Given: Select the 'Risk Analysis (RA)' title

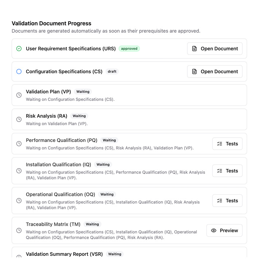Looking at the screenshot, I should click(x=47, y=116).
